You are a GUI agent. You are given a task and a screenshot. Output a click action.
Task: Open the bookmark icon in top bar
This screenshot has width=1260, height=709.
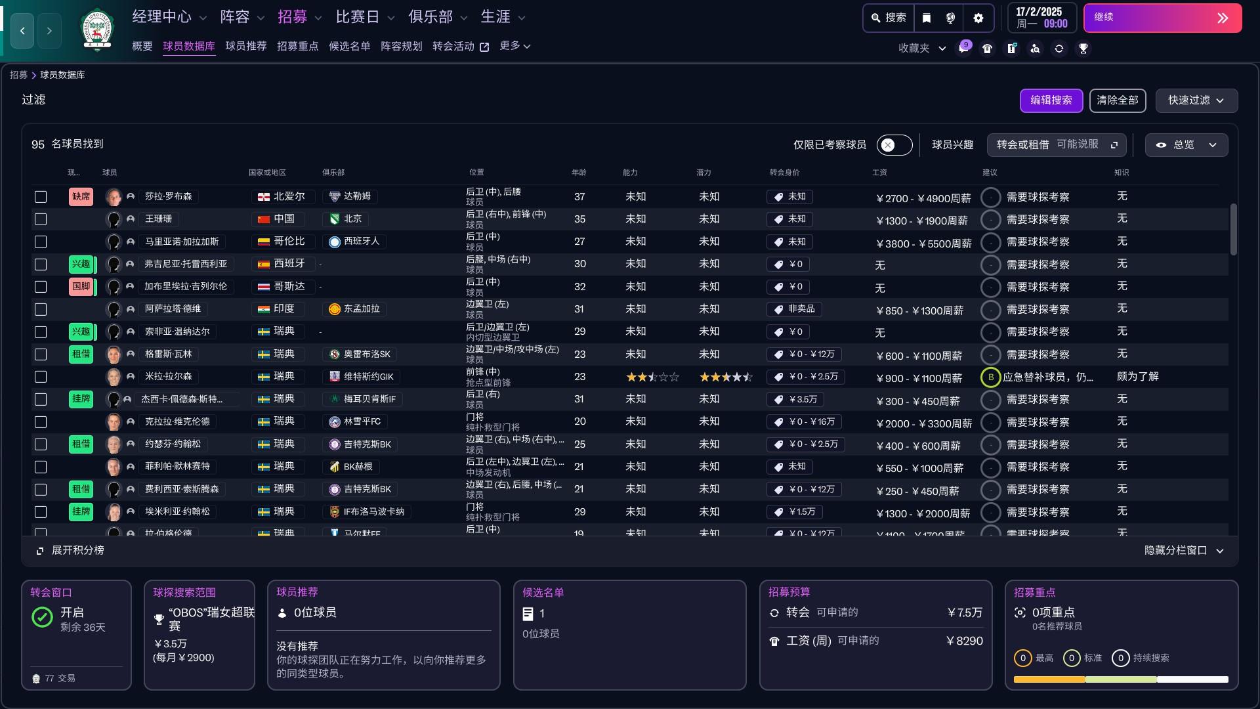click(x=926, y=18)
